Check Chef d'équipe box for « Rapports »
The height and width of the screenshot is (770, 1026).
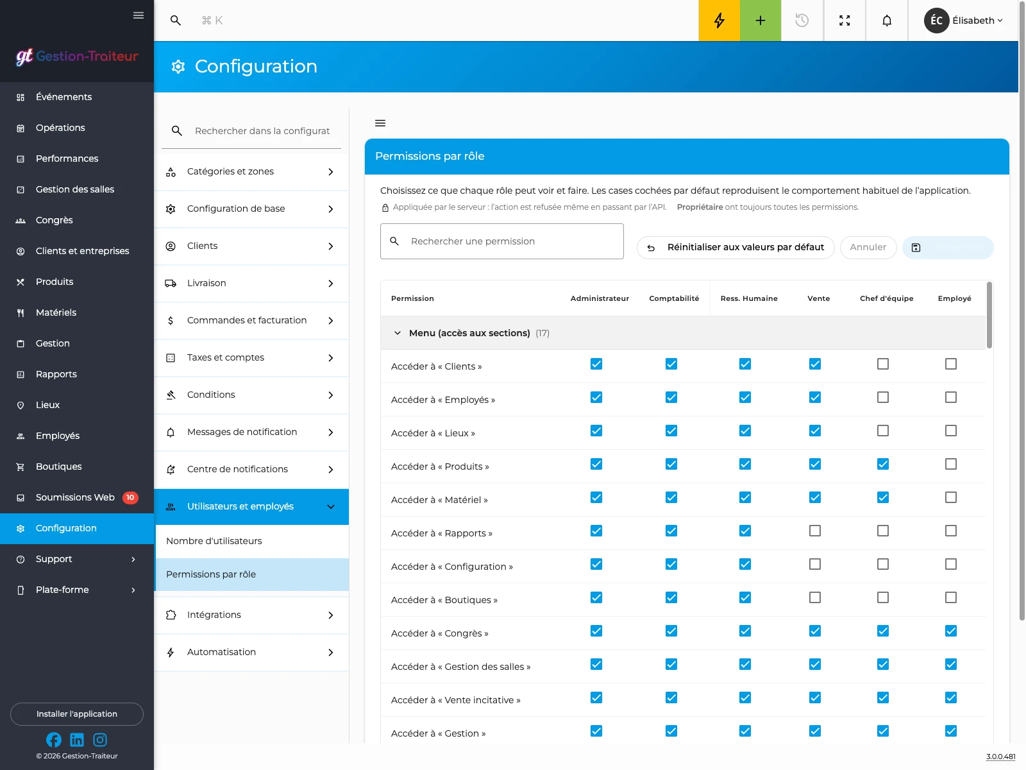point(883,531)
